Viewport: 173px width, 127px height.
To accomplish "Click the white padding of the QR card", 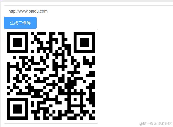I will tap(51, 122).
